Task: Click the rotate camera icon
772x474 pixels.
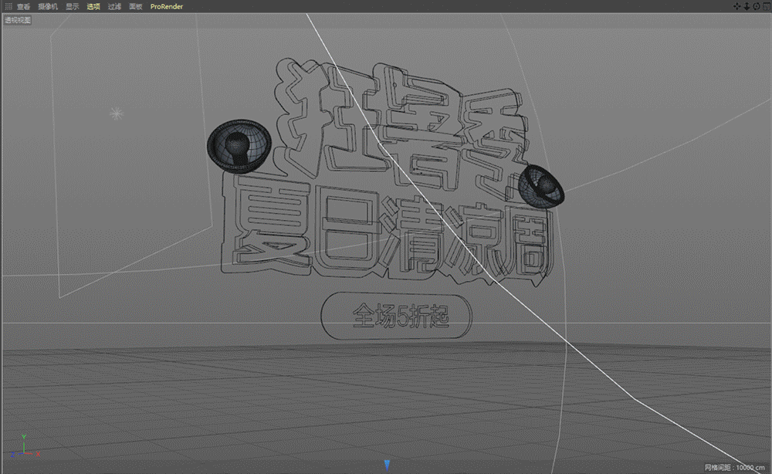Action: (x=757, y=6)
